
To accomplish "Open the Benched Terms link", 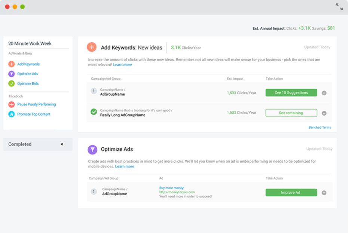I will coord(320,128).
